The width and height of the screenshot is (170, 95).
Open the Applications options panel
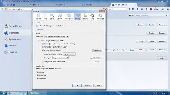69,17
